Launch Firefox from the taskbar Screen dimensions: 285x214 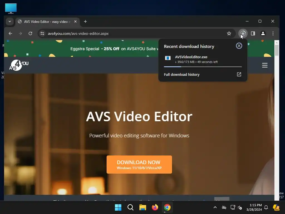155,207
